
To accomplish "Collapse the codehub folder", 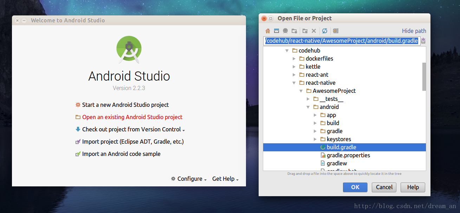I will coord(287,51).
